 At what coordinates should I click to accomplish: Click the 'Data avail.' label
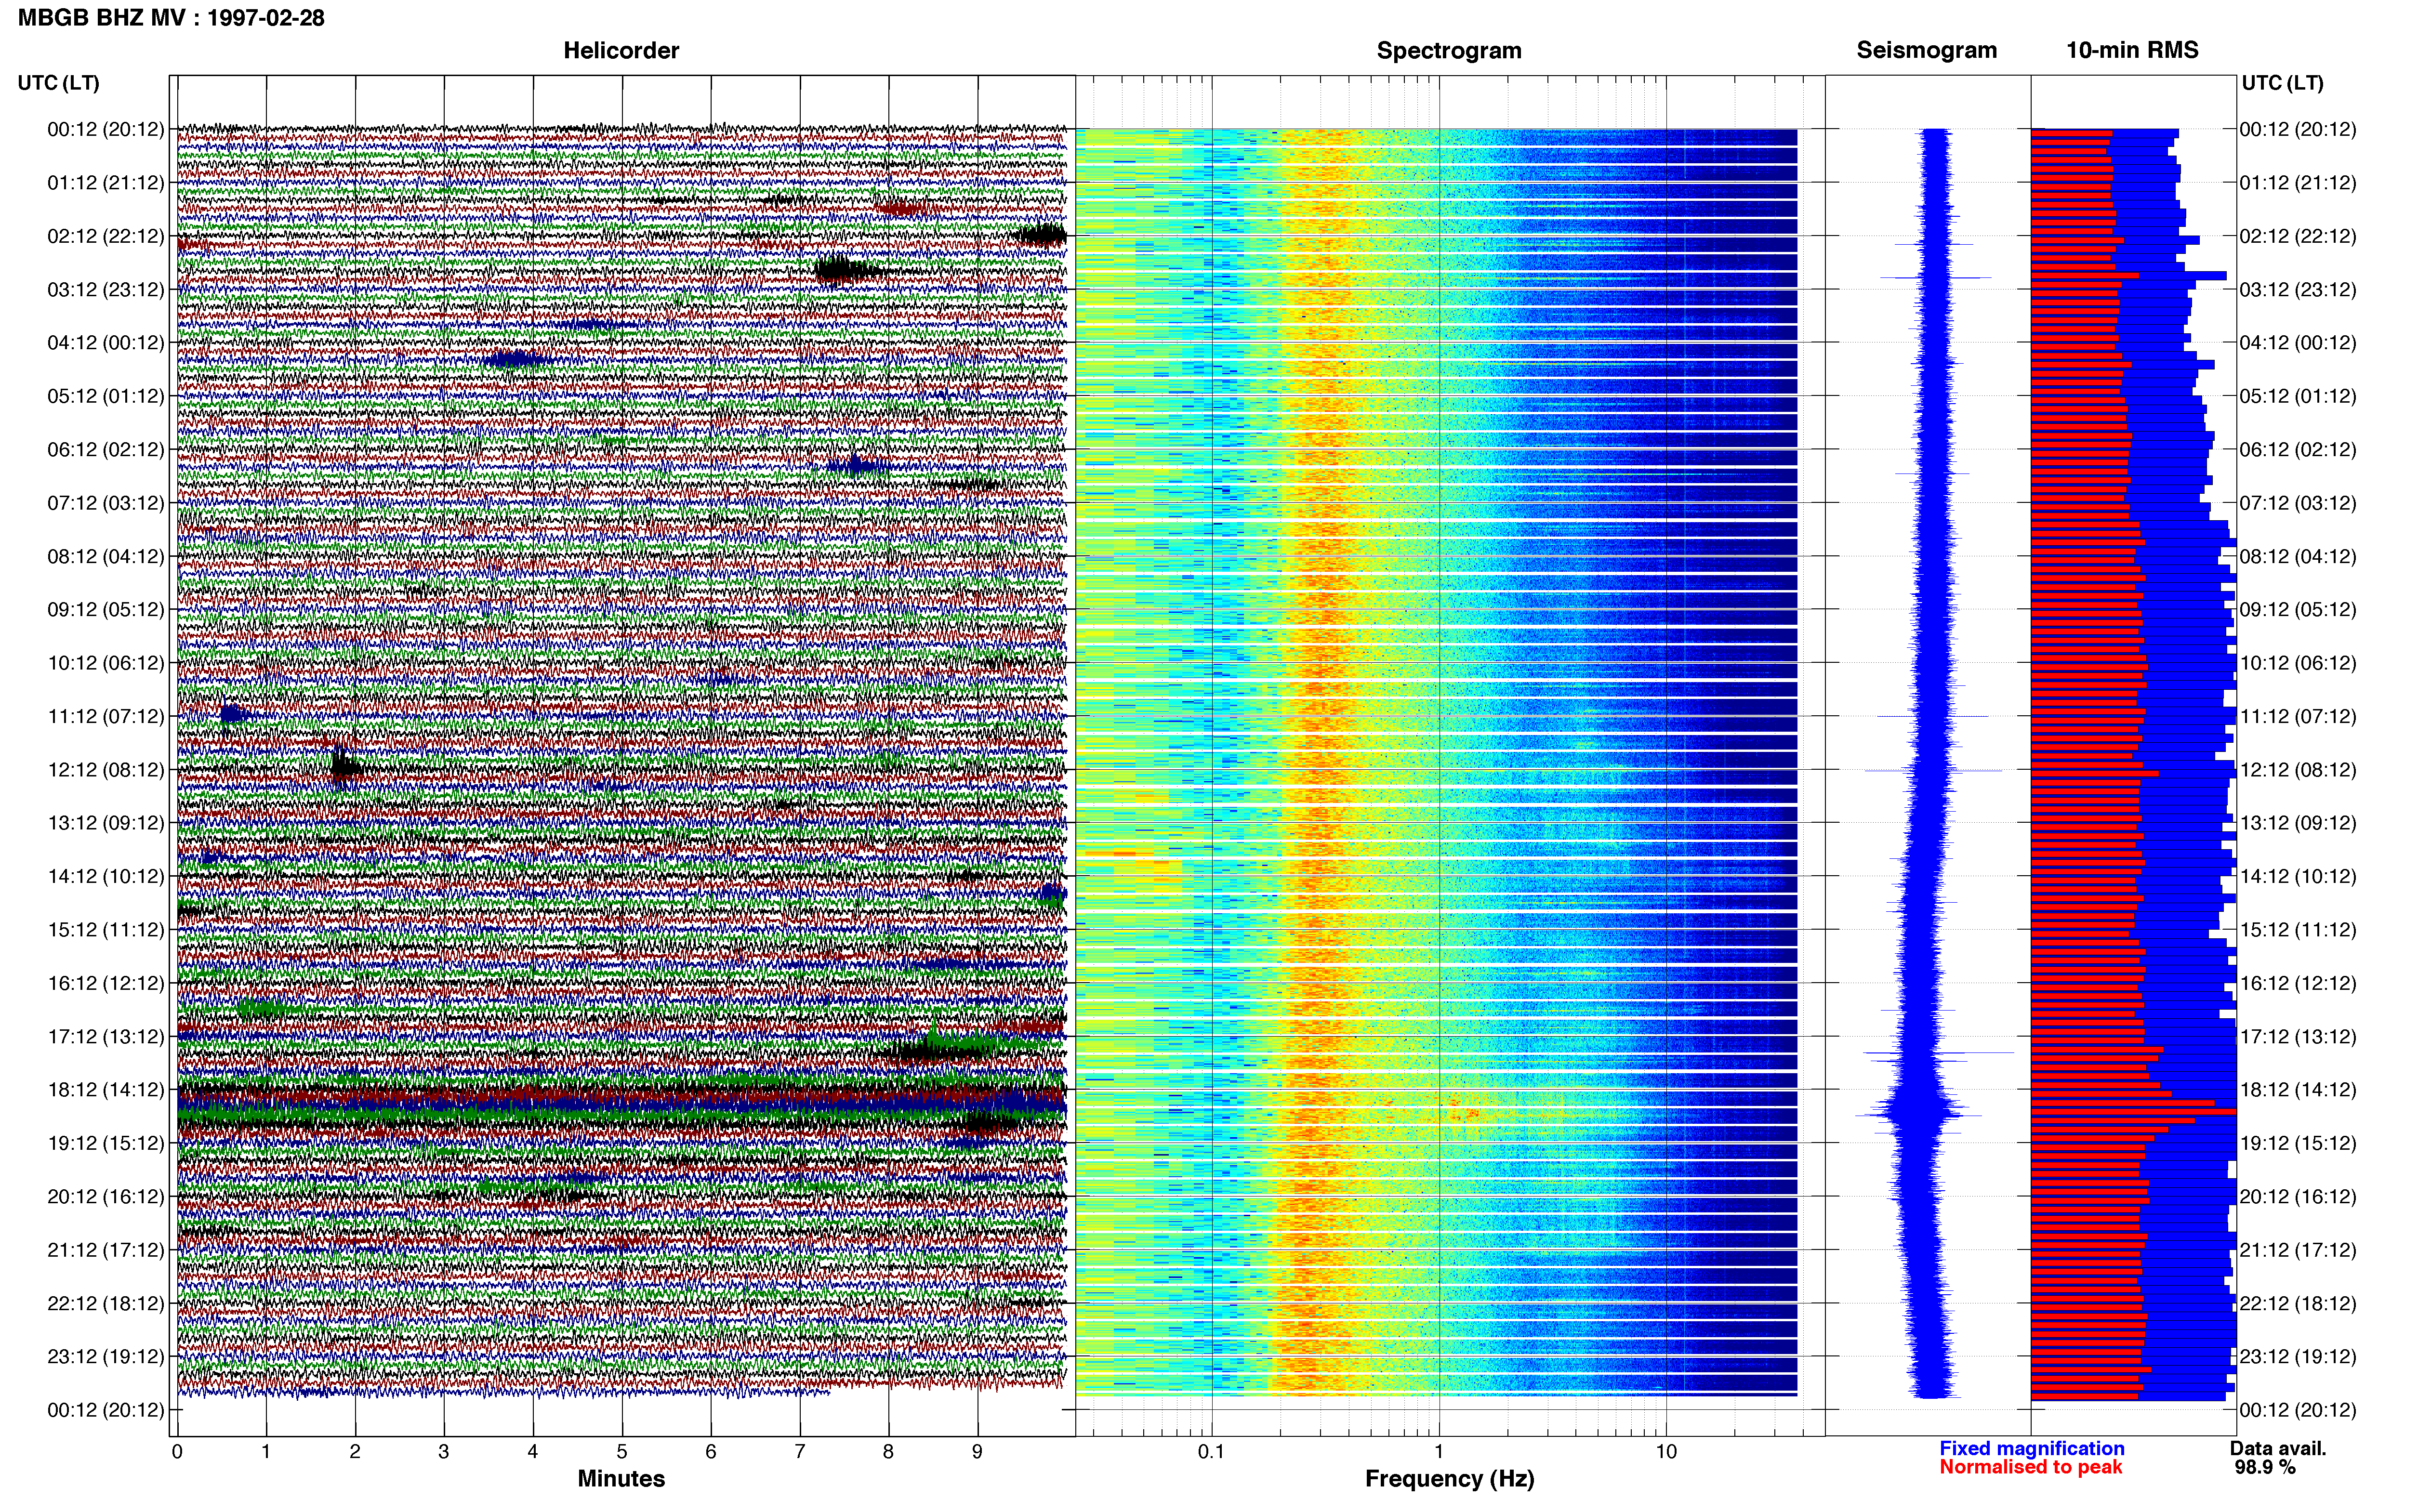coord(2278,1448)
